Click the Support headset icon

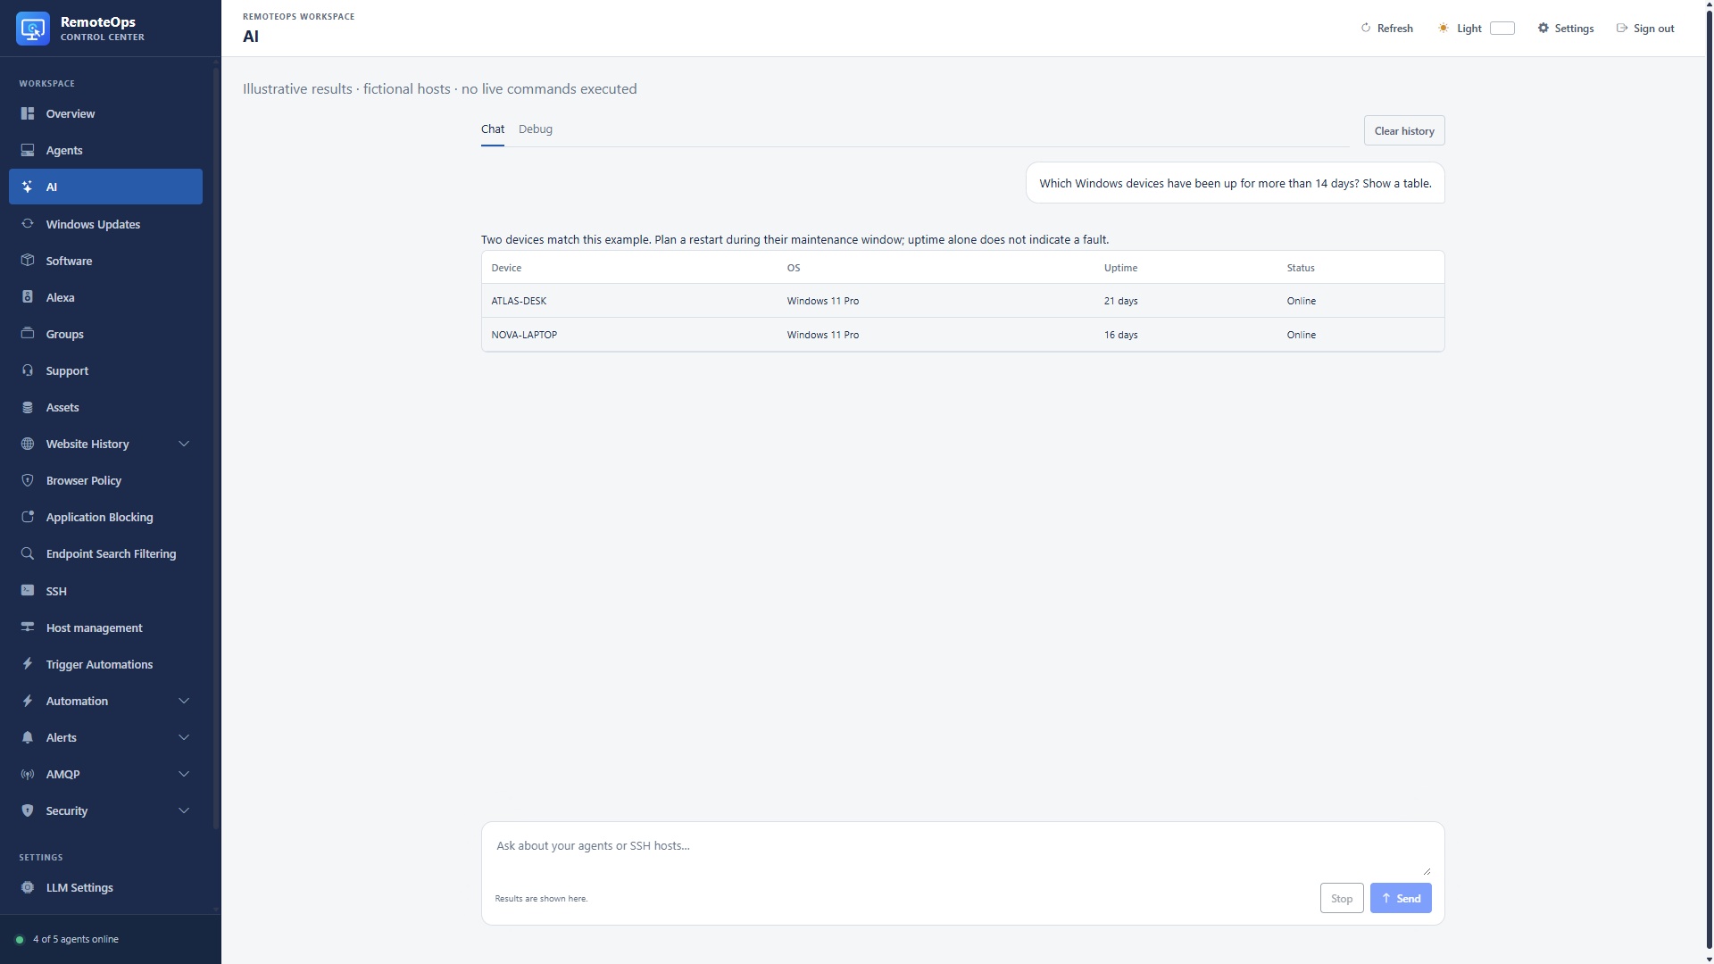(28, 370)
